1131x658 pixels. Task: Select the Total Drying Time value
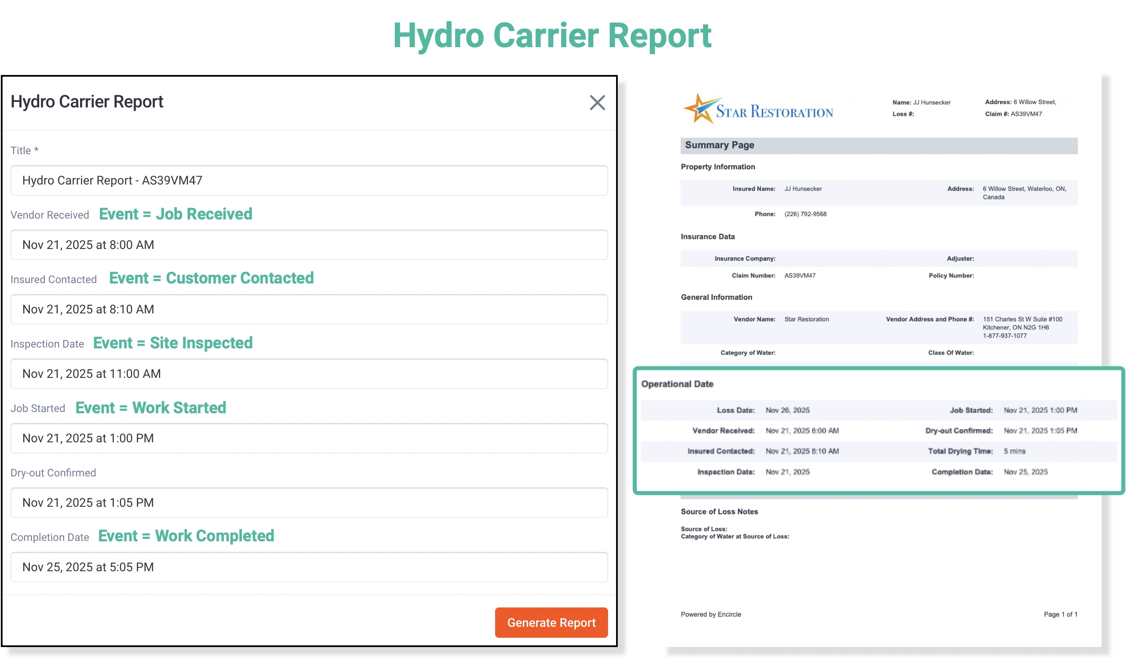tap(1015, 451)
